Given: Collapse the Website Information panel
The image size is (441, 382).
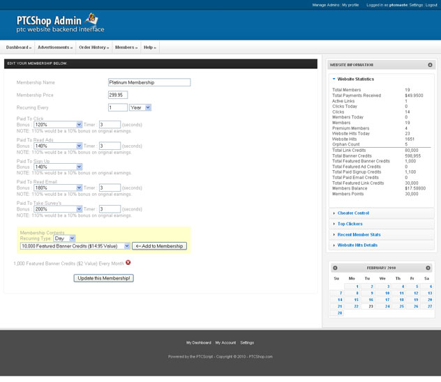Looking at the screenshot, I should [x=430, y=65].
